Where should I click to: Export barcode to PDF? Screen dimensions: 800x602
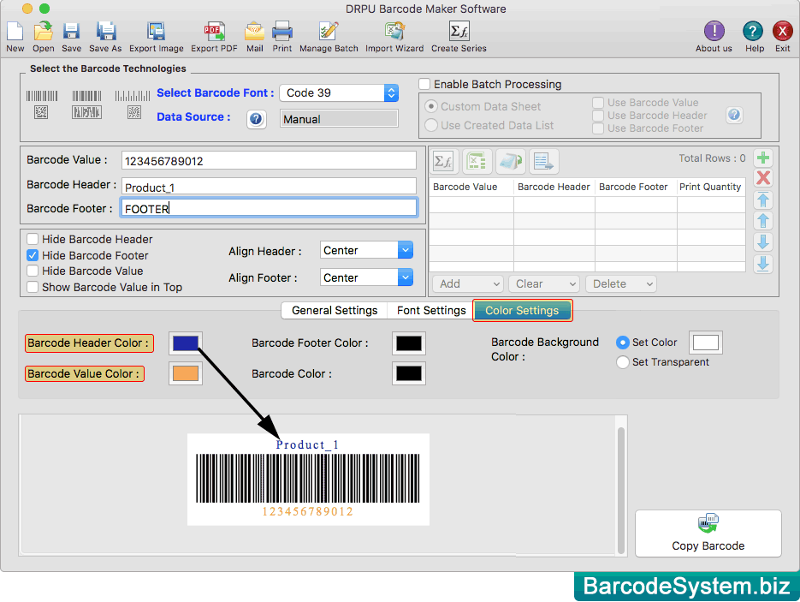pyautogui.click(x=214, y=37)
